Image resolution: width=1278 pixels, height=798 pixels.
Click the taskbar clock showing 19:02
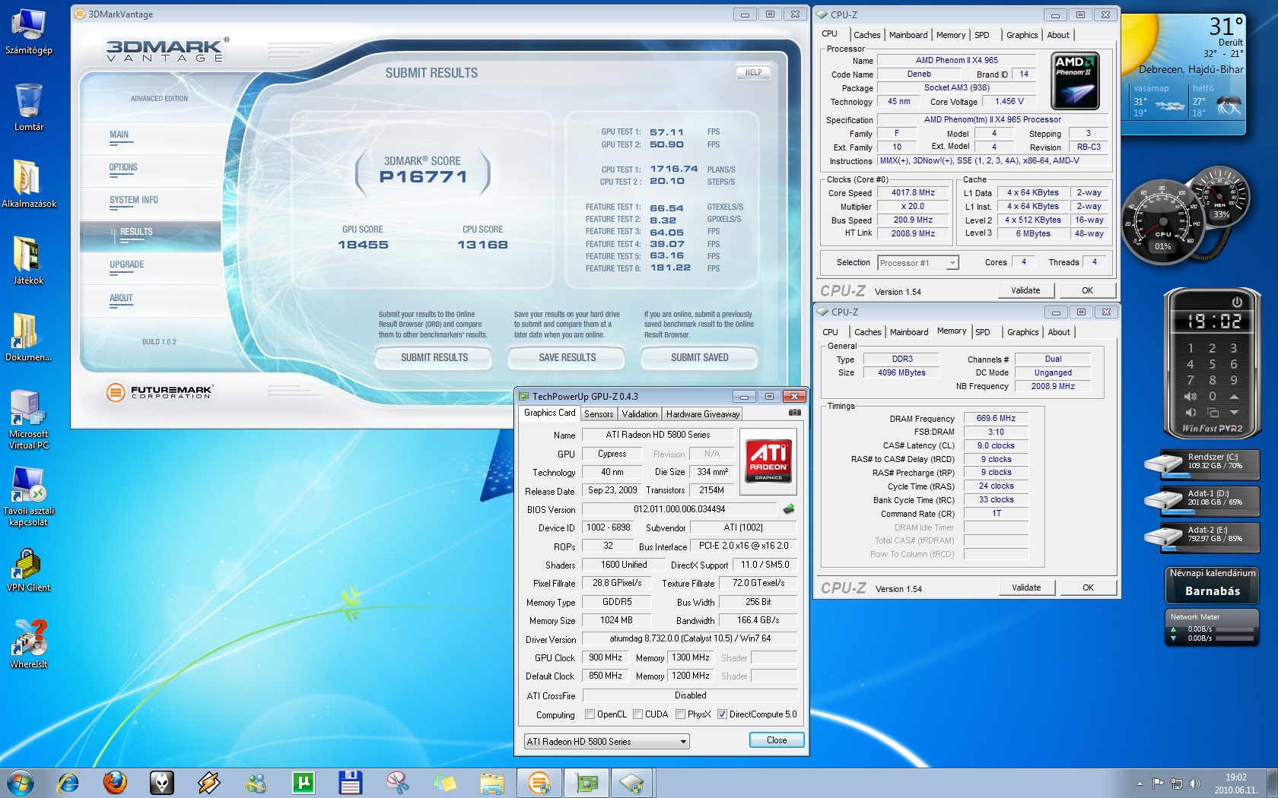[1235, 784]
